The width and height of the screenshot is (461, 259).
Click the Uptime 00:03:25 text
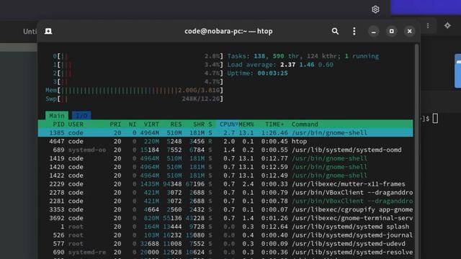click(x=258, y=73)
